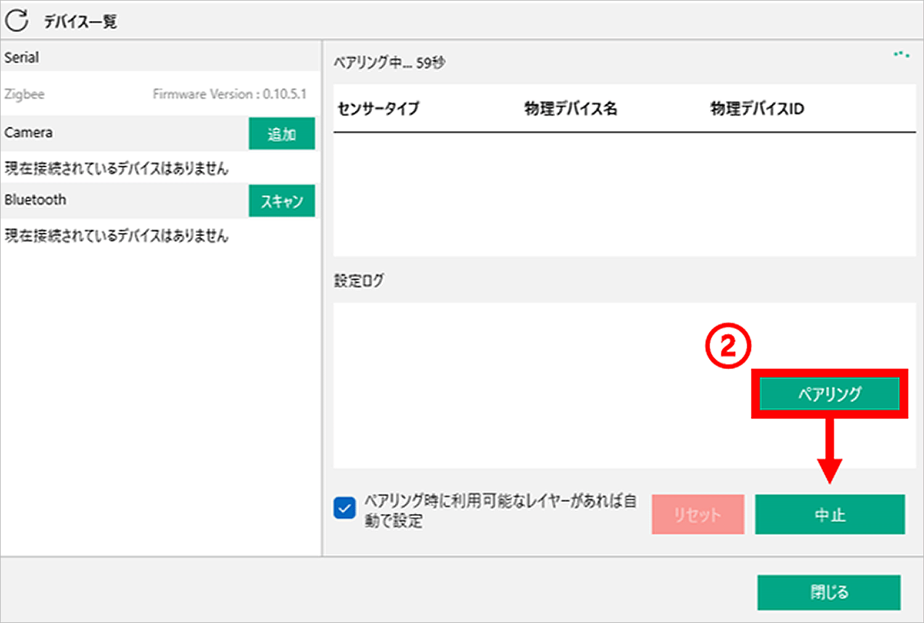Select the Serial section header
Viewport: 924px width, 623px height.
pos(160,57)
